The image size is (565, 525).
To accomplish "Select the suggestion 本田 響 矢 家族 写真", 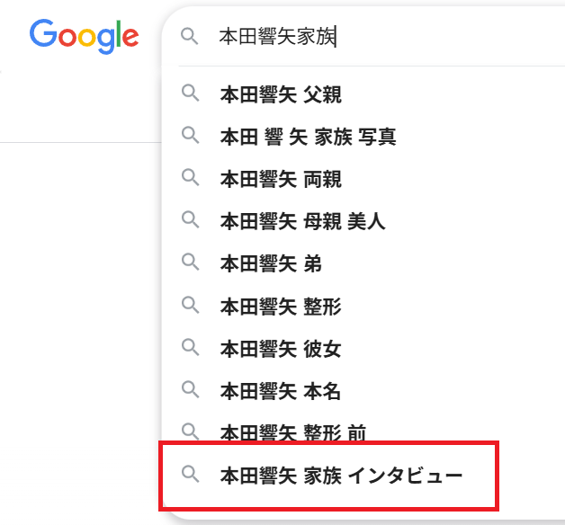I will point(308,137).
